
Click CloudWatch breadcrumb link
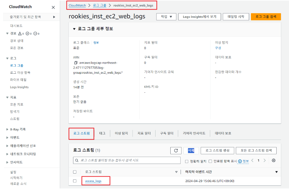pyautogui.click(x=77, y=5)
